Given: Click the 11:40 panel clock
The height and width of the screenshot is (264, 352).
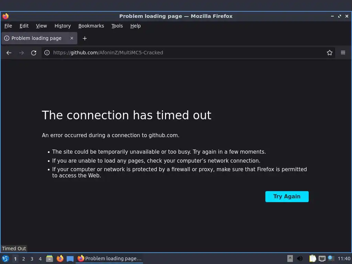Looking at the screenshot, I should [344, 258].
